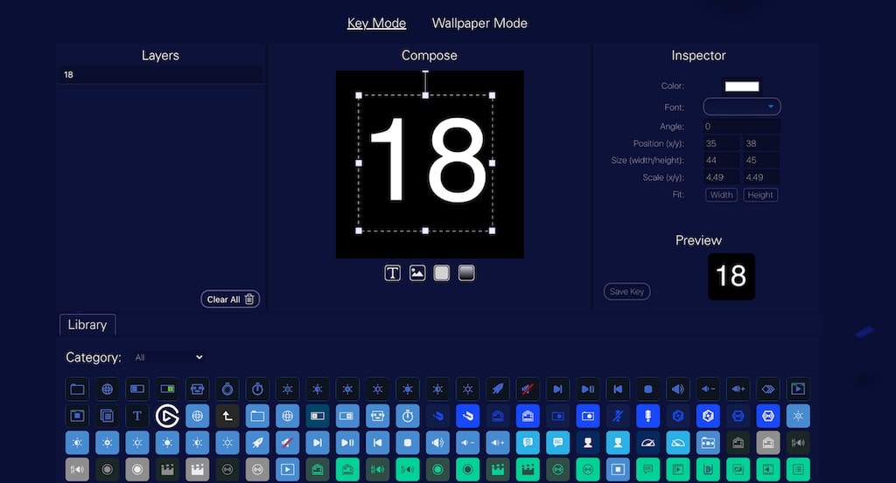Click the Angle input field
The width and height of the screenshot is (896, 483).
tap(741, 127)
